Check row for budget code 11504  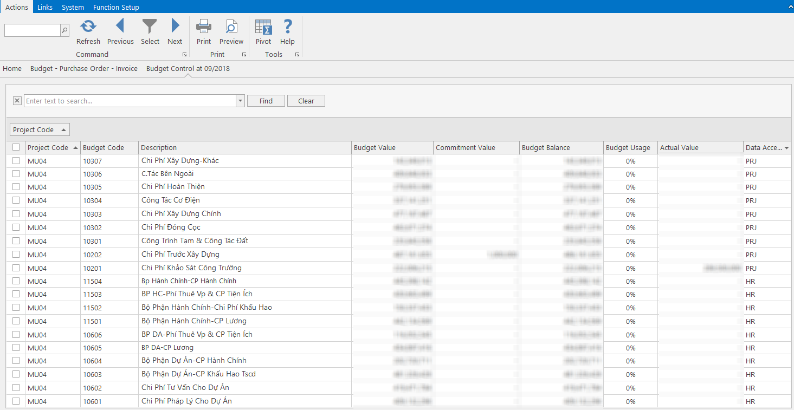pos(16,281)
